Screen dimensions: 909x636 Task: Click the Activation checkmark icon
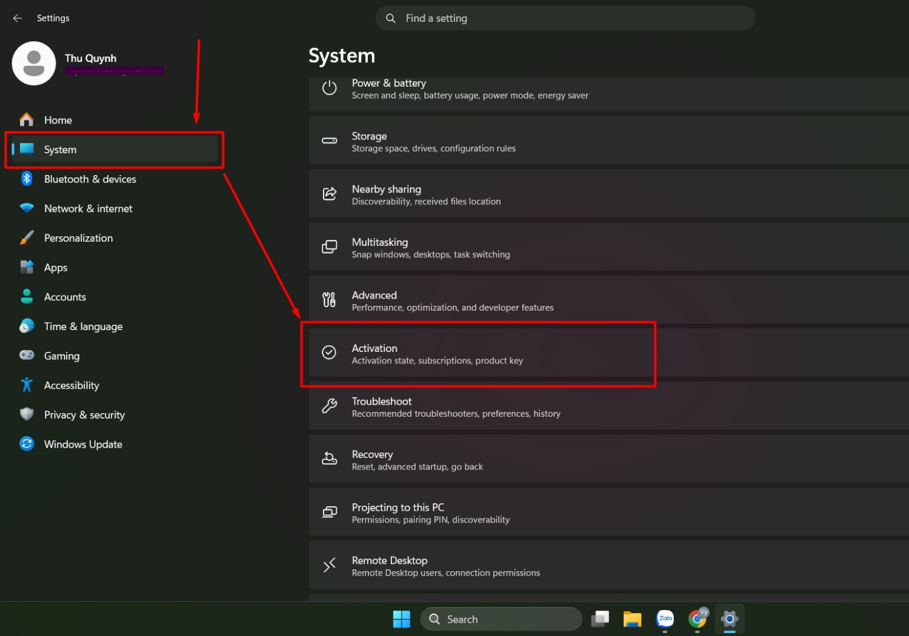click(x=329, y=353)
